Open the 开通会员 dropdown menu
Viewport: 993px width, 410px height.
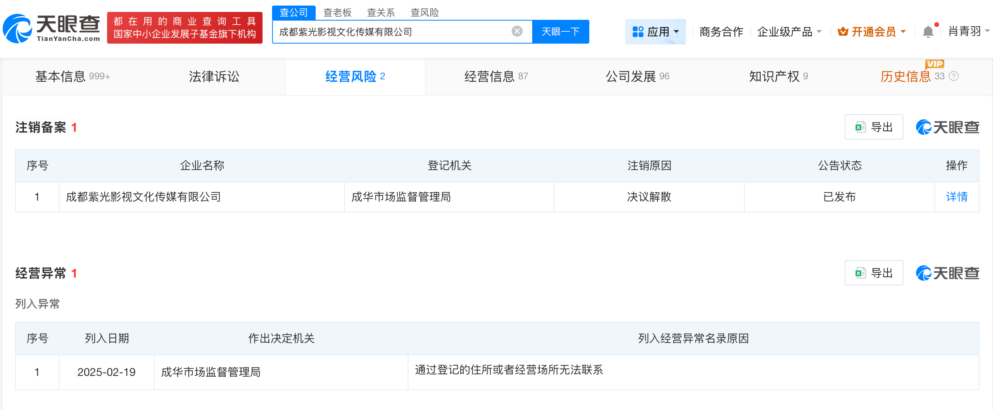click(x=871, y=32)
